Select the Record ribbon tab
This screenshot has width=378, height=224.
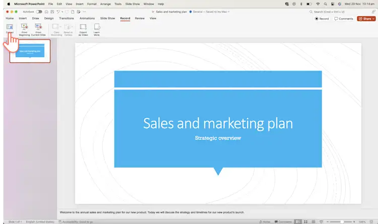[125, 18]
